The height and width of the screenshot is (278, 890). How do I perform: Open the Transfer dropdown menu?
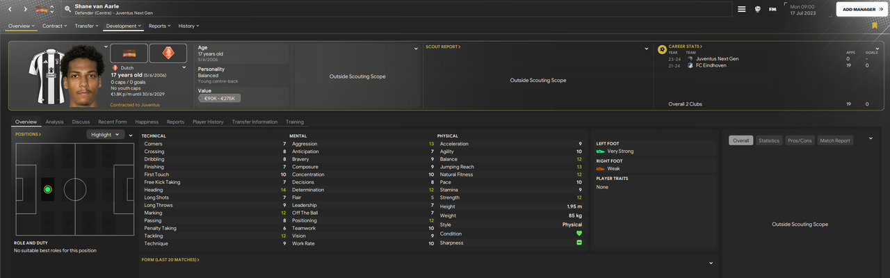coord(87,26)
